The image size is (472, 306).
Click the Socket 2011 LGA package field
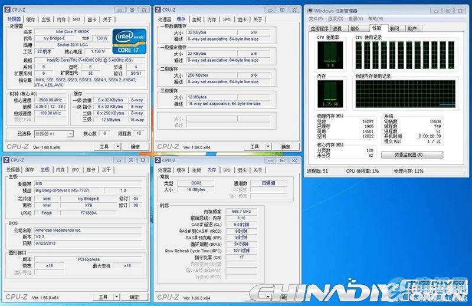click(73, 45)
